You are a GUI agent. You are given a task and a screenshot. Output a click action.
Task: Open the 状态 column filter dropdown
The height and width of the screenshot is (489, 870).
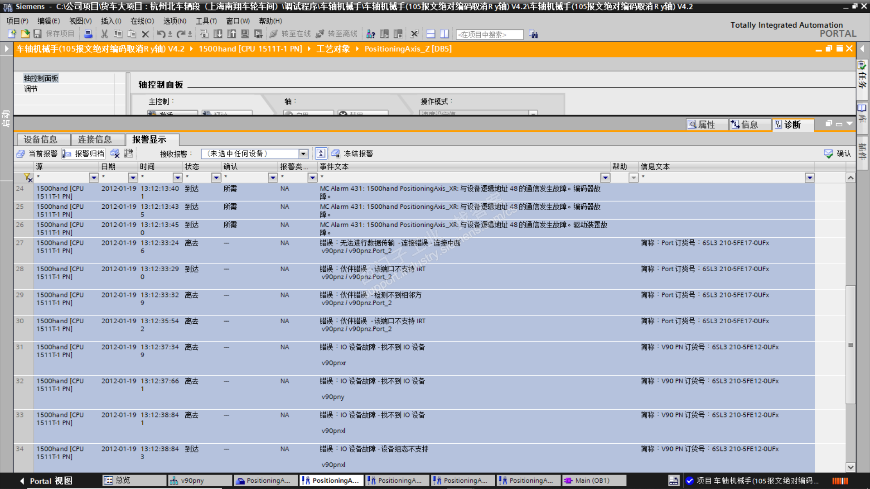click(216, 177)
